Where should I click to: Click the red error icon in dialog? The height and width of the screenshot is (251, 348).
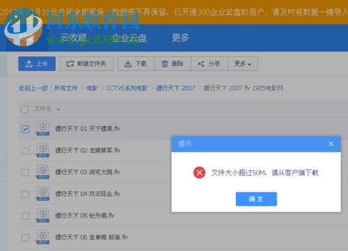click(x=199, y=172)
